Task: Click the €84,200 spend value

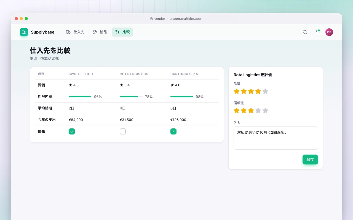Action: [76, 120]
